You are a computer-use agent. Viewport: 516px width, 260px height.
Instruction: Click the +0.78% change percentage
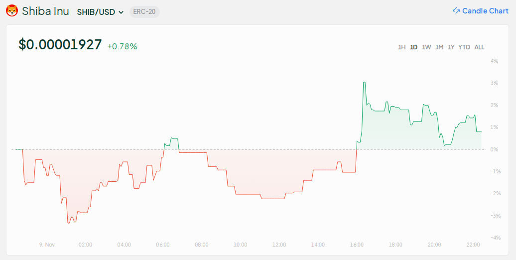122,46
